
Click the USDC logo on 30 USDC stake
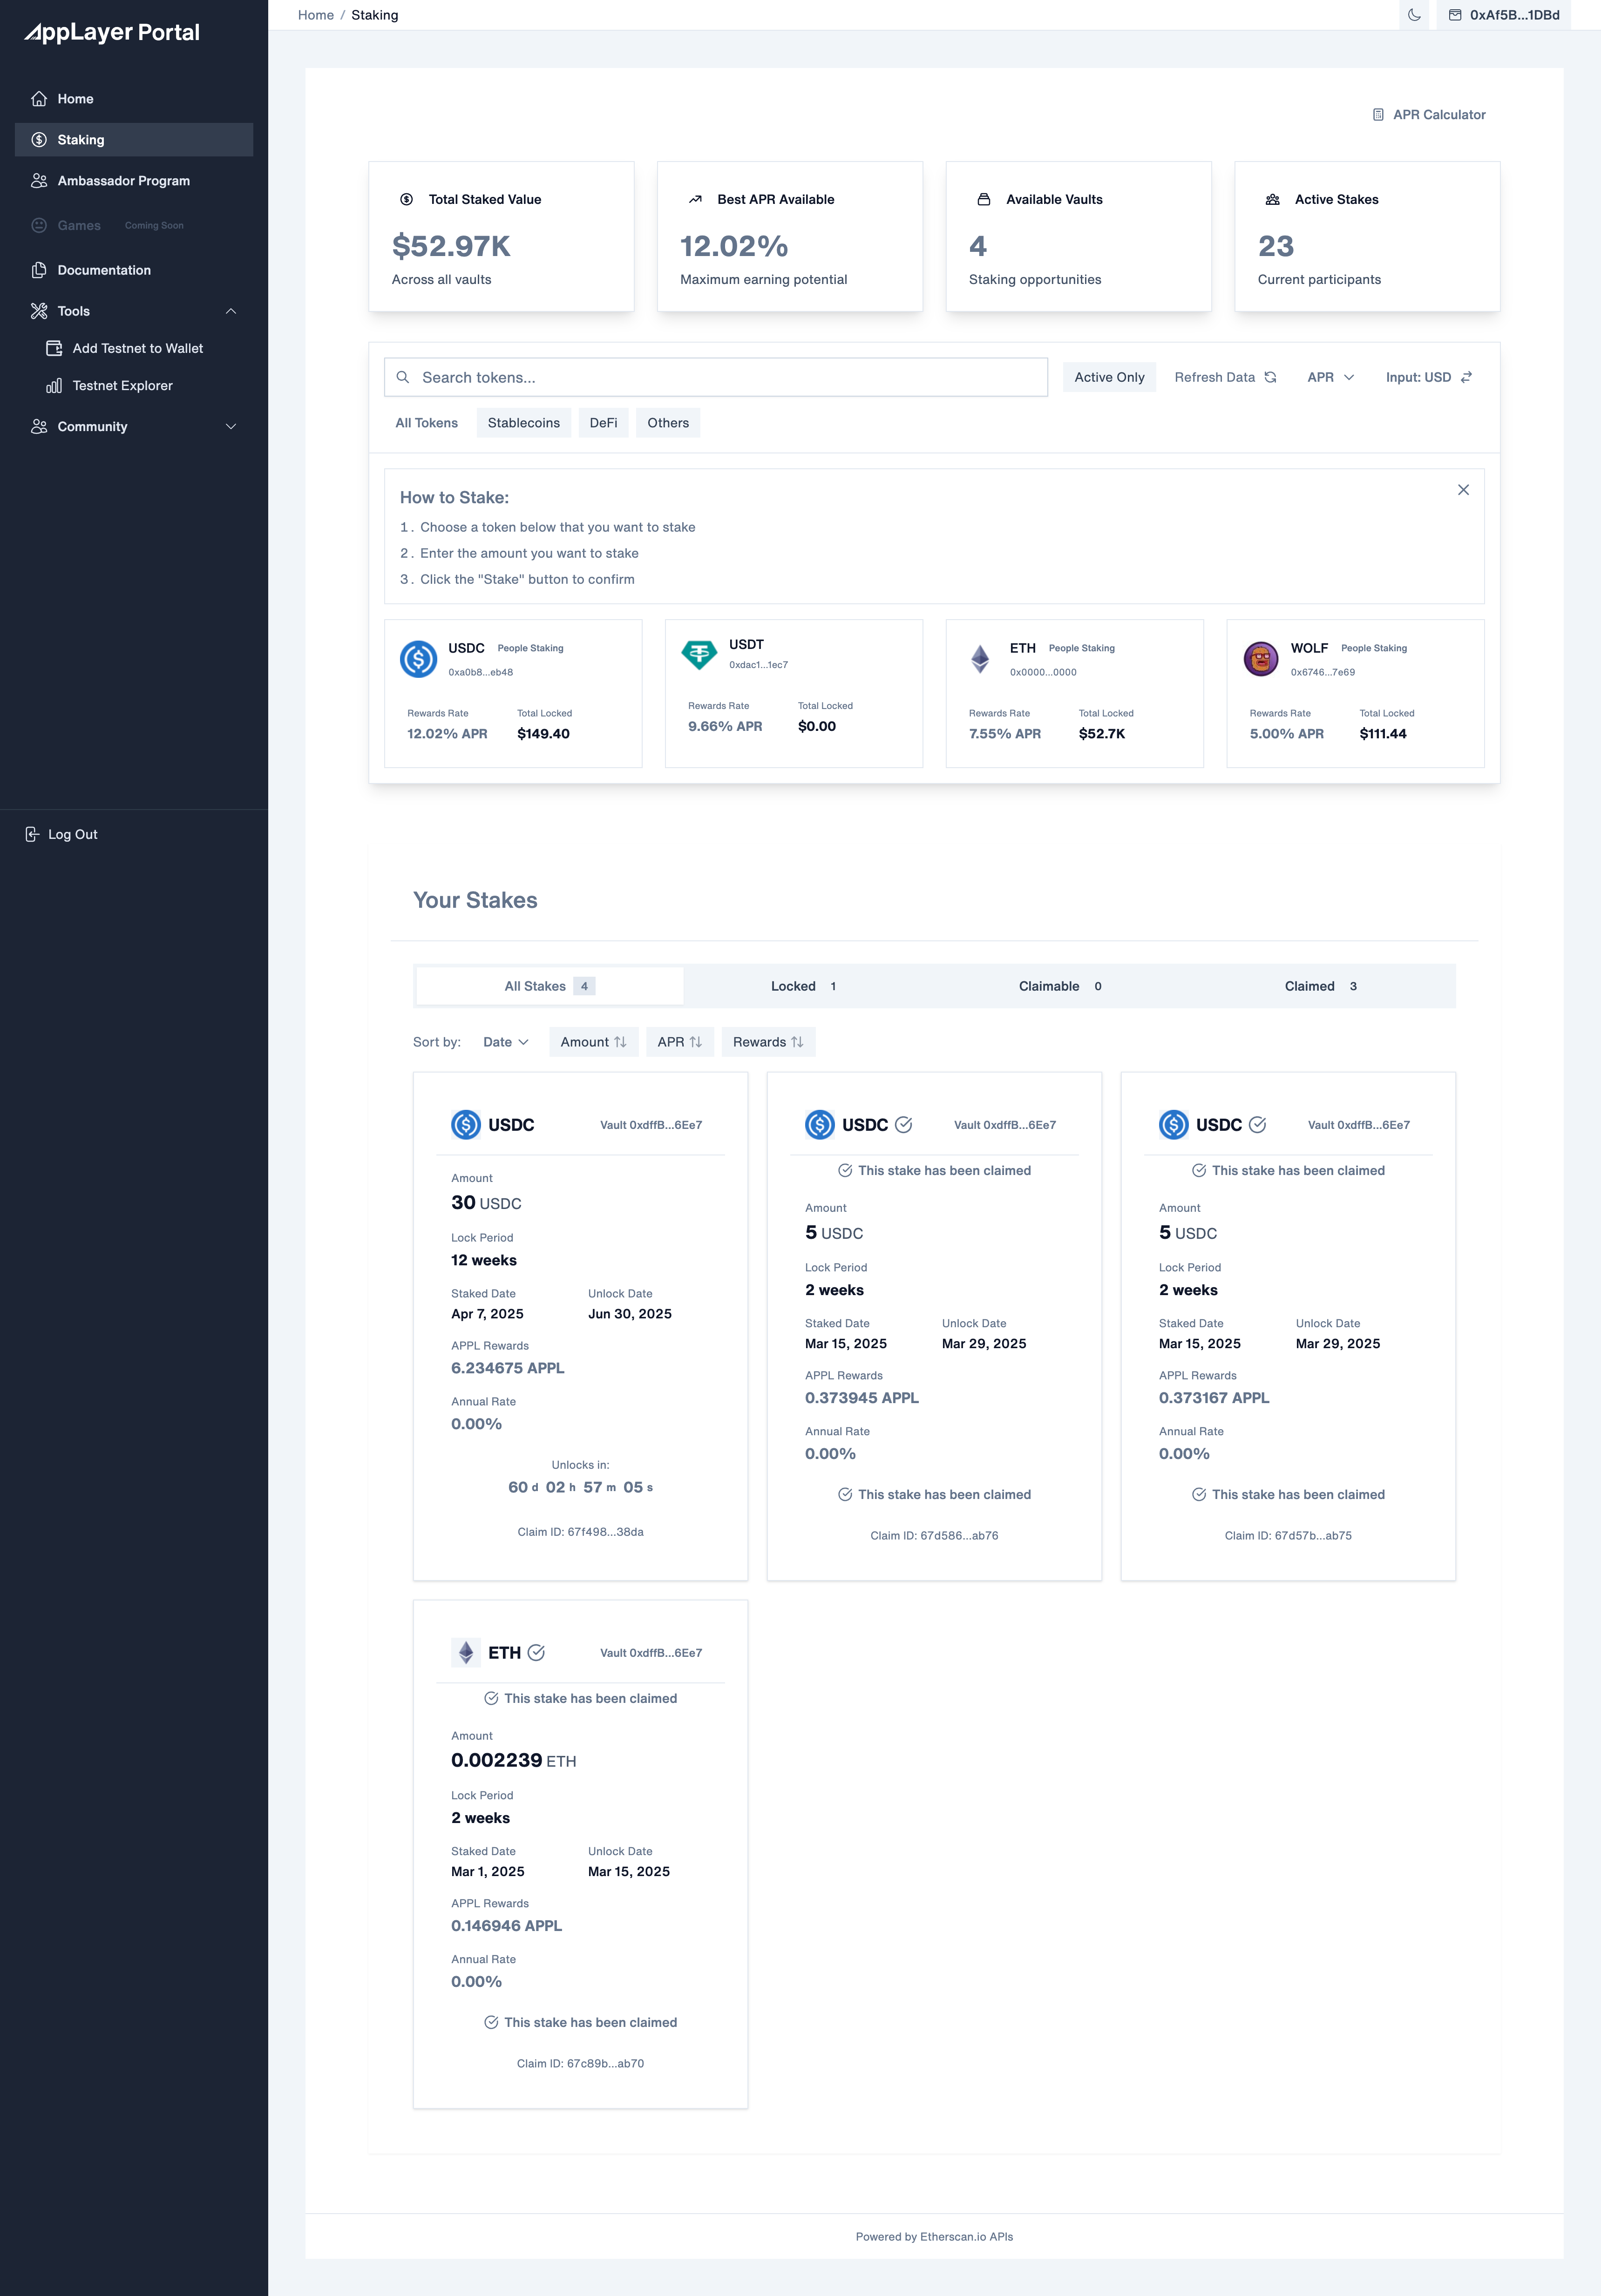466,1125
